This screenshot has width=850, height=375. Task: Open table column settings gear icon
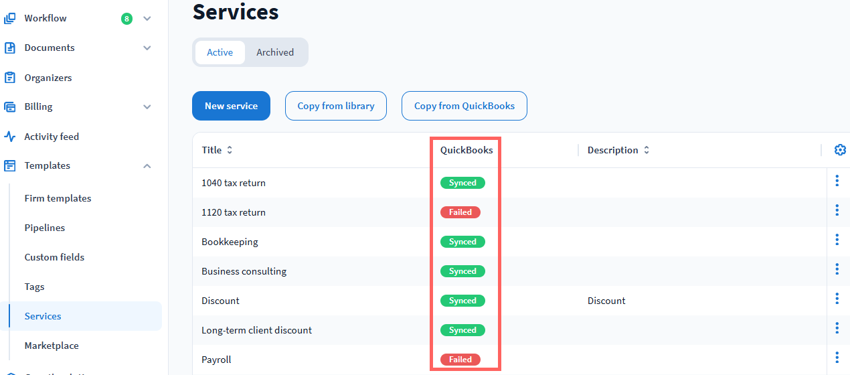[x=840, y=150]
